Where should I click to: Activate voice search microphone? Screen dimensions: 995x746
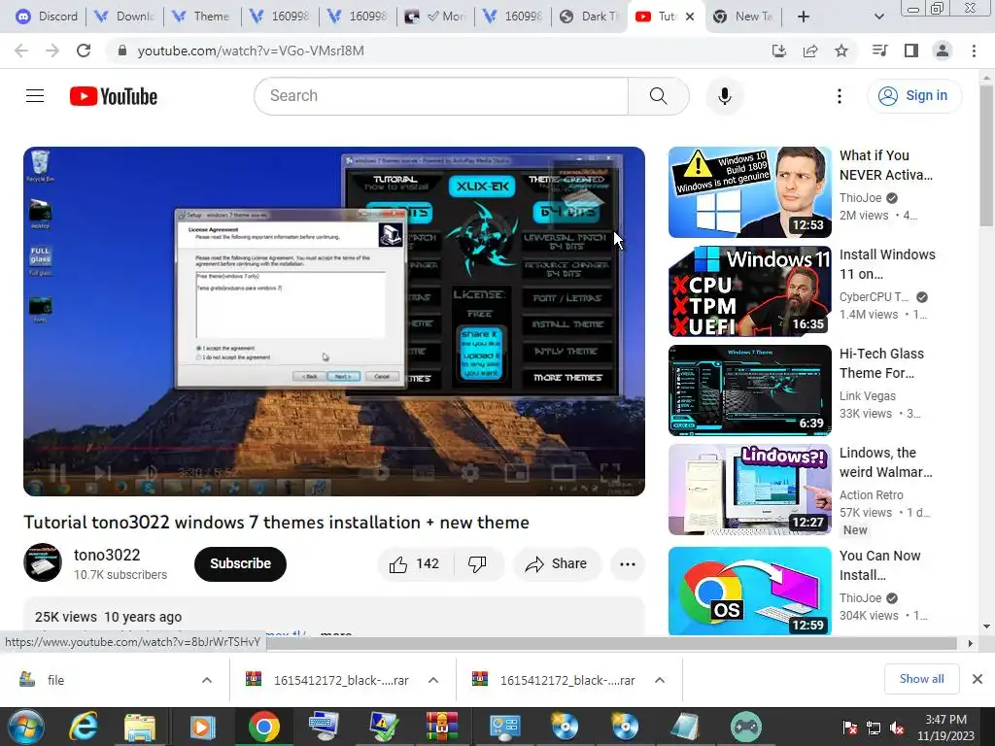tap(724, 96)
